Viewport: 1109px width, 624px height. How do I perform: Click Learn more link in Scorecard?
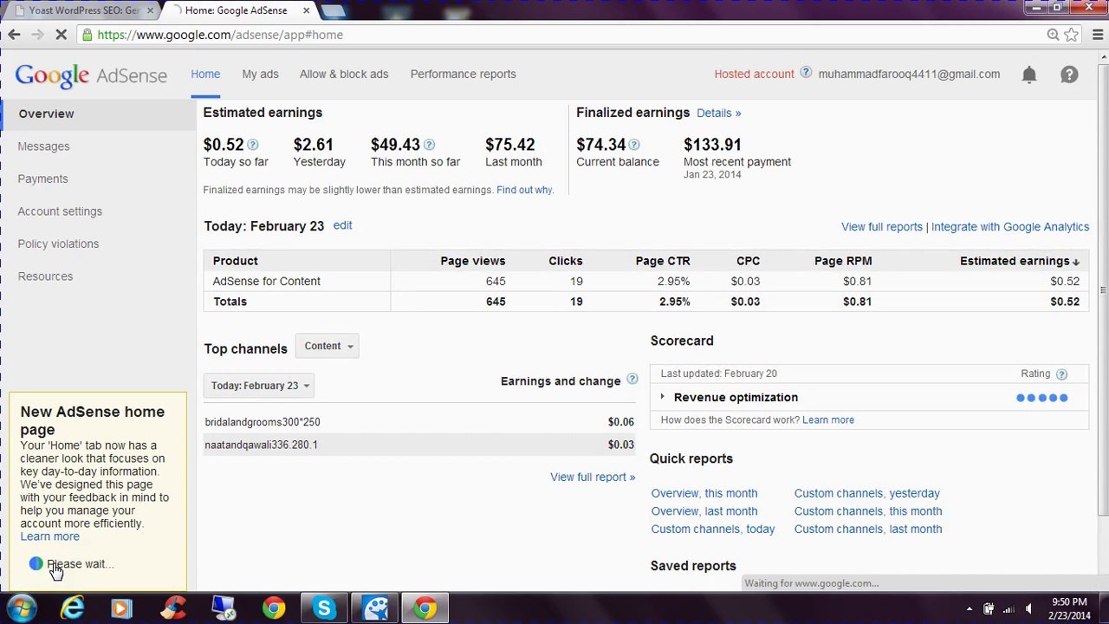828,419
